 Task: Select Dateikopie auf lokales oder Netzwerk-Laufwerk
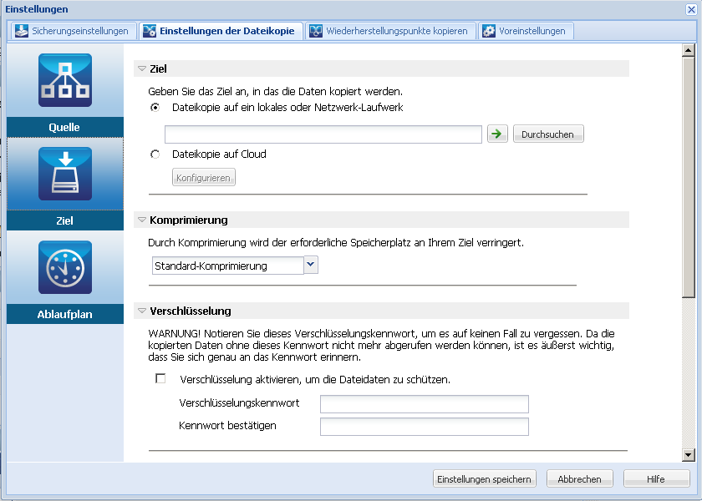click(155, 108)
